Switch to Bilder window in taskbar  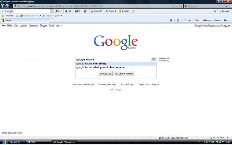tap(39, 142)
